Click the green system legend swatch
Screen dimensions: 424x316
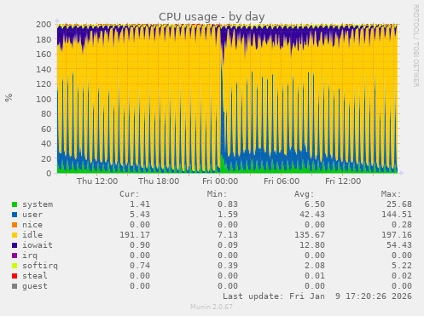click(15, 204)
